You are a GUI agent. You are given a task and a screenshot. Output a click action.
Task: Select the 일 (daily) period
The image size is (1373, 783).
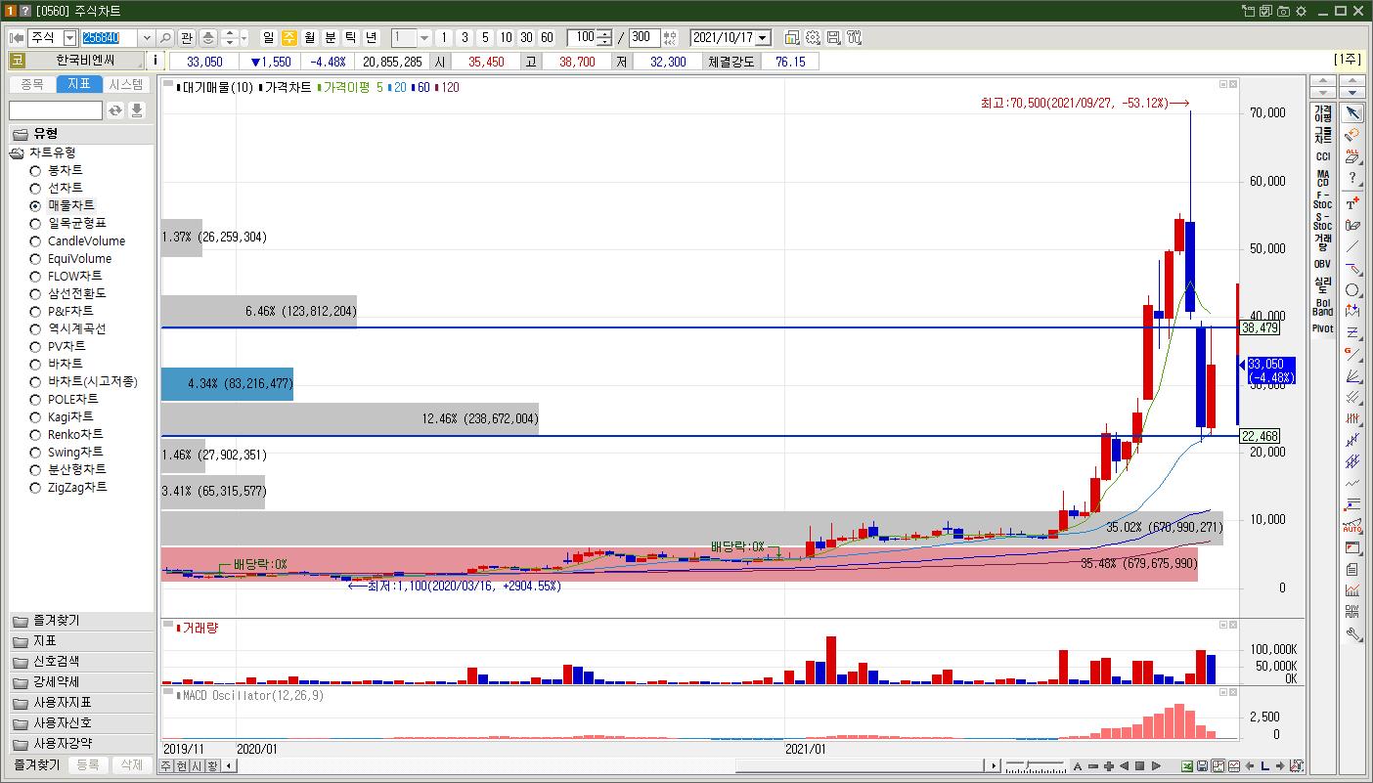point(269,37)
